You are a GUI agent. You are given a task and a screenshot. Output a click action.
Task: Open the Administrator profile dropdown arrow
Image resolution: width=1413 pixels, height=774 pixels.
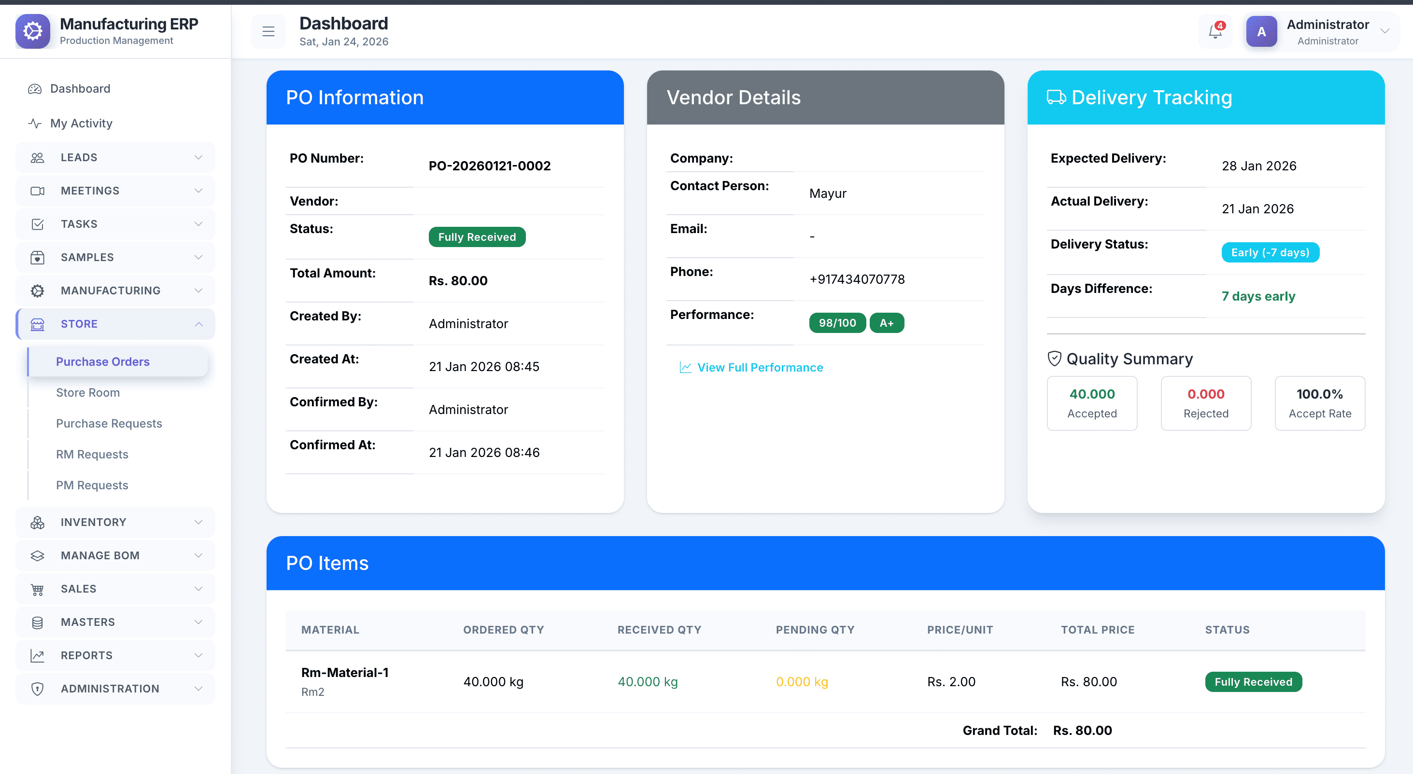pos(1385,31)
